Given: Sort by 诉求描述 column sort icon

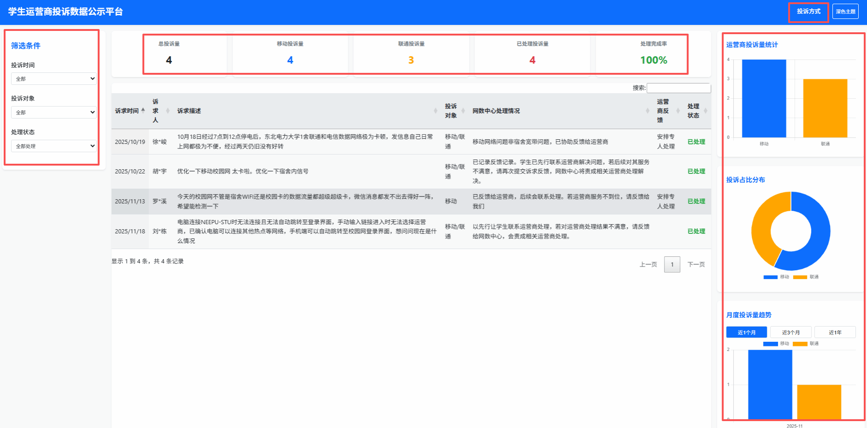Looking at the screenshot, I should [x=435, y=111].
